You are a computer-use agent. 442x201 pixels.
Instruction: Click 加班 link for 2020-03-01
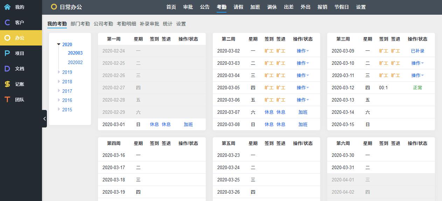pos(188,124)
